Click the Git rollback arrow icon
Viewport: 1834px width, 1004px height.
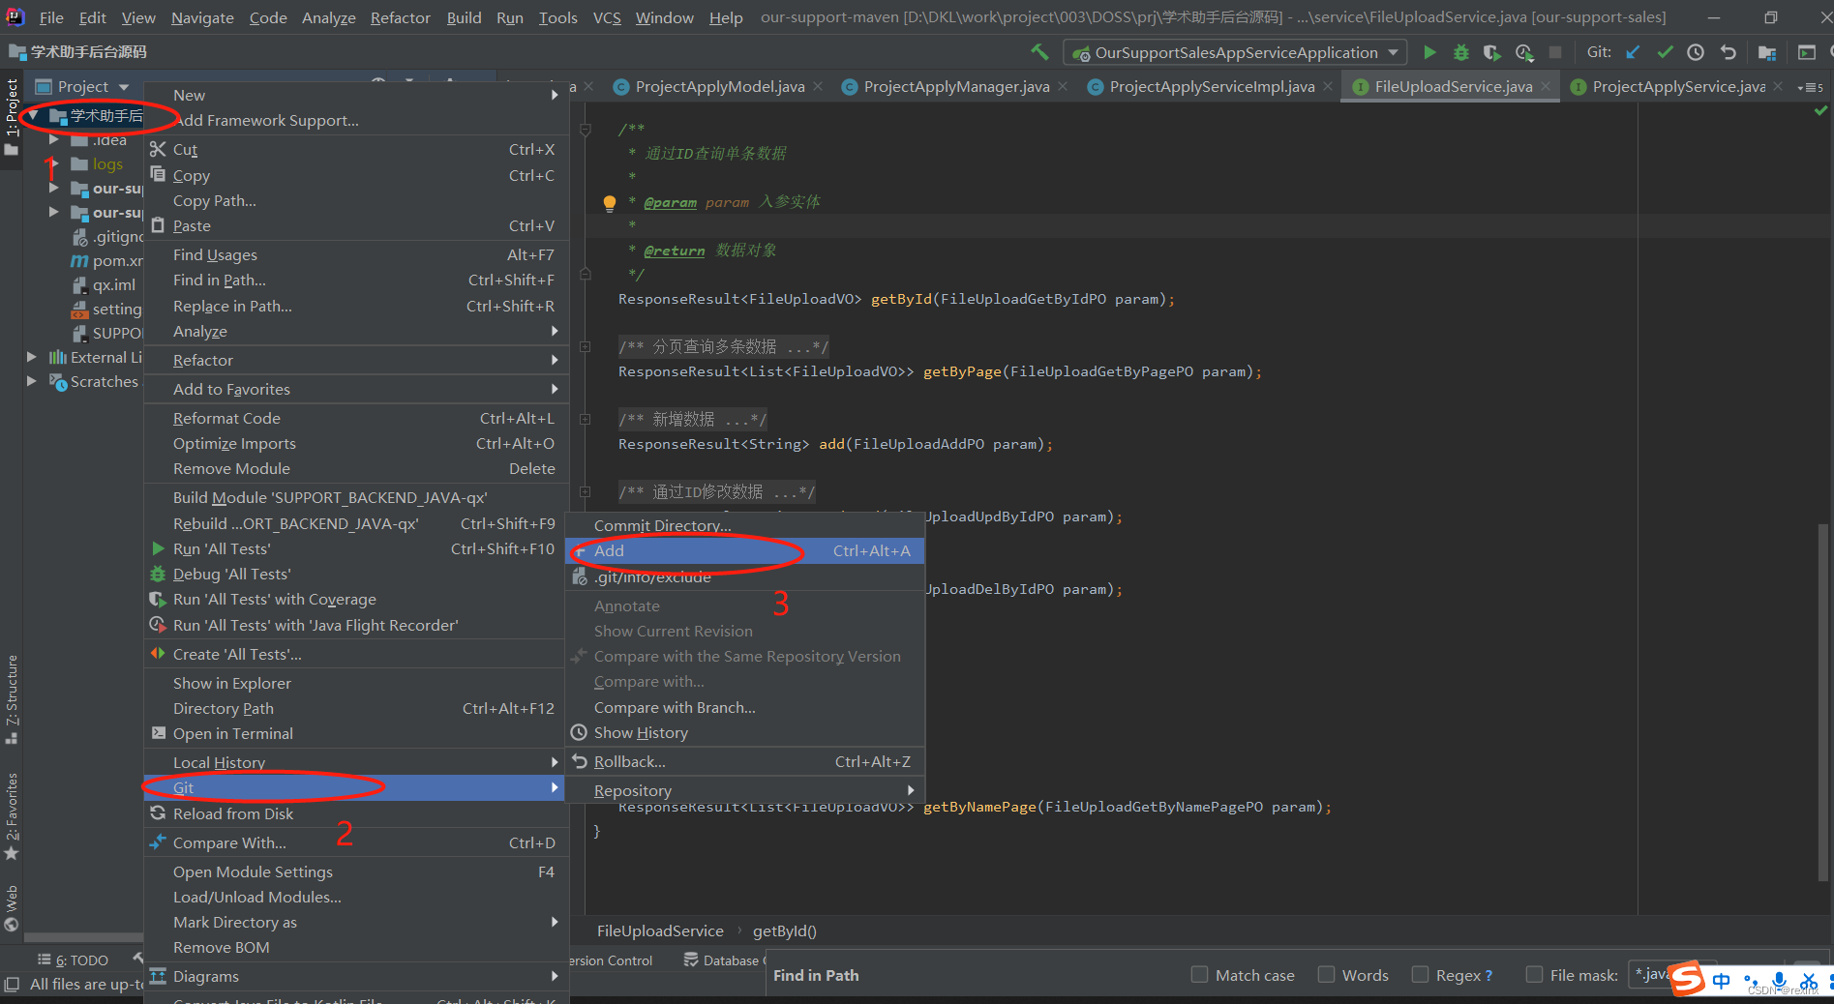1728,52
